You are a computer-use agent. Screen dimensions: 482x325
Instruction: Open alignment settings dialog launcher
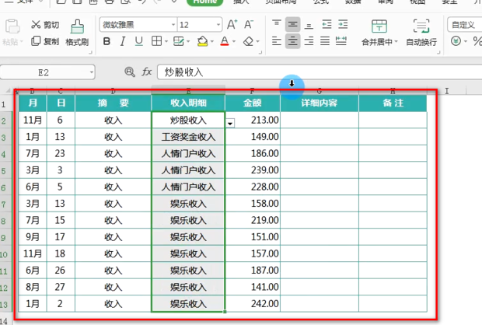(439, 53)
